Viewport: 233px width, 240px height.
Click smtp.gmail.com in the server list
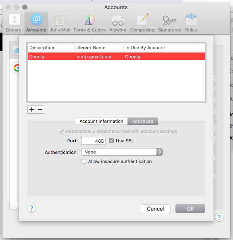[x=94, y=57]
